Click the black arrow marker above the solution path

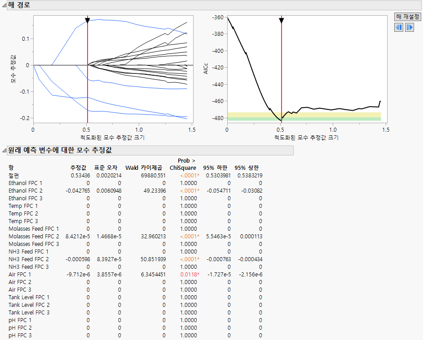(x=87, y=21)
